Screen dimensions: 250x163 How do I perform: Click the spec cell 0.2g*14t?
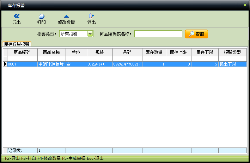(x=100, y=64)
